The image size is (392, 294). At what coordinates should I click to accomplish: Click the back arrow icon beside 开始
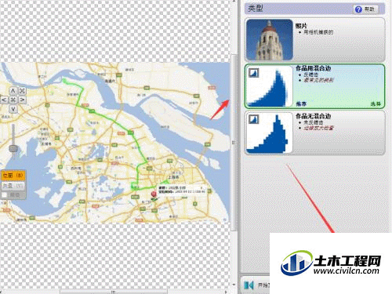(x=249, y=285)
